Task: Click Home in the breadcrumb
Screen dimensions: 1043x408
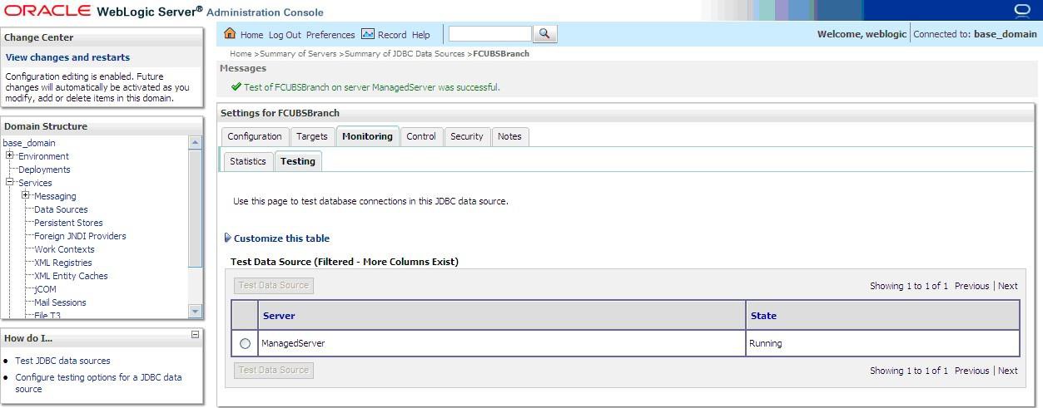Action: tap(241, 53)
